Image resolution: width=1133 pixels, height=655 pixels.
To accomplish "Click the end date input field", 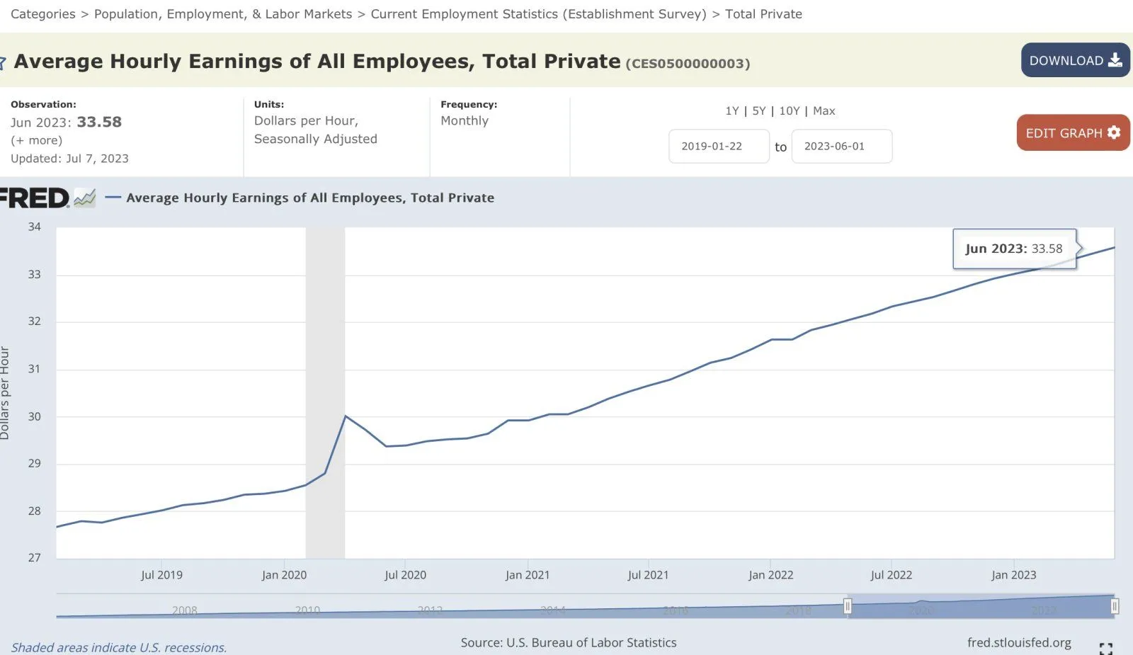I will [x=841, y=147].
